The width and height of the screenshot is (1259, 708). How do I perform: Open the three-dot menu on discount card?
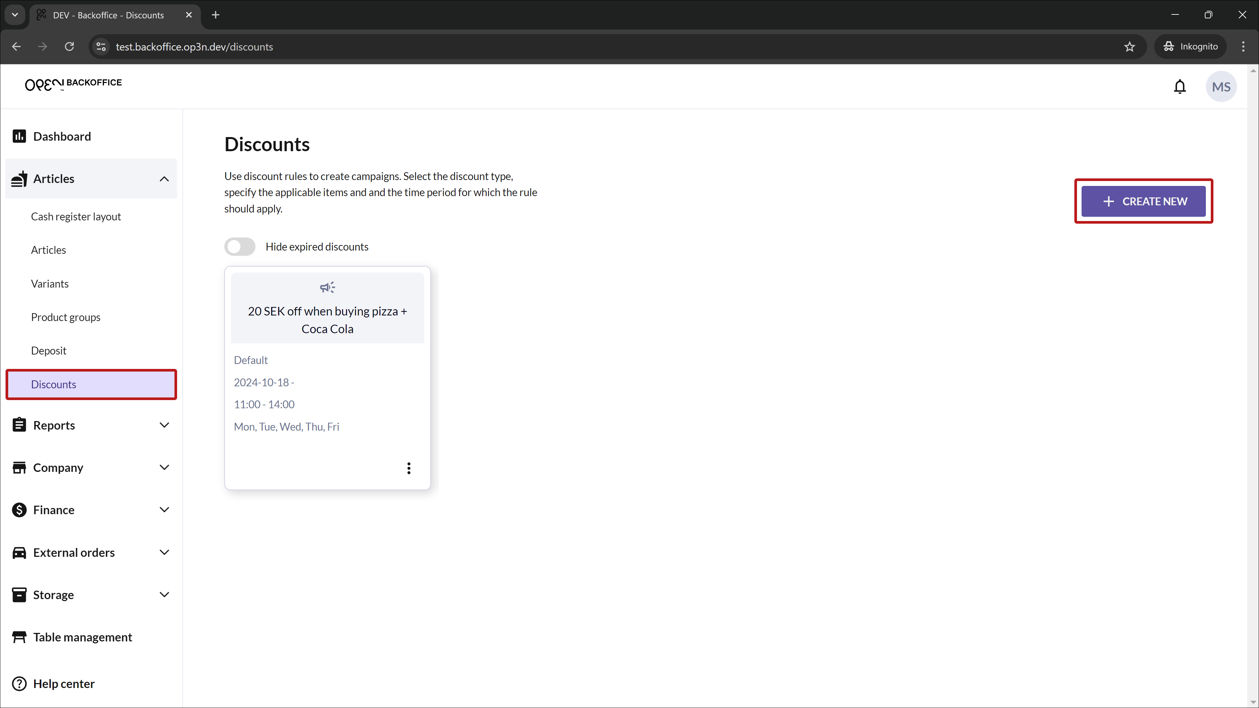tap(409, 468)
